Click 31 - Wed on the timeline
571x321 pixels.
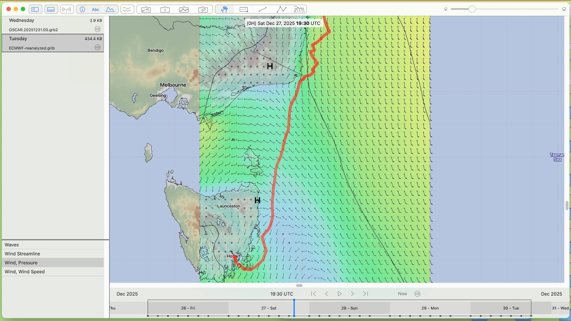tap(560, 308)
